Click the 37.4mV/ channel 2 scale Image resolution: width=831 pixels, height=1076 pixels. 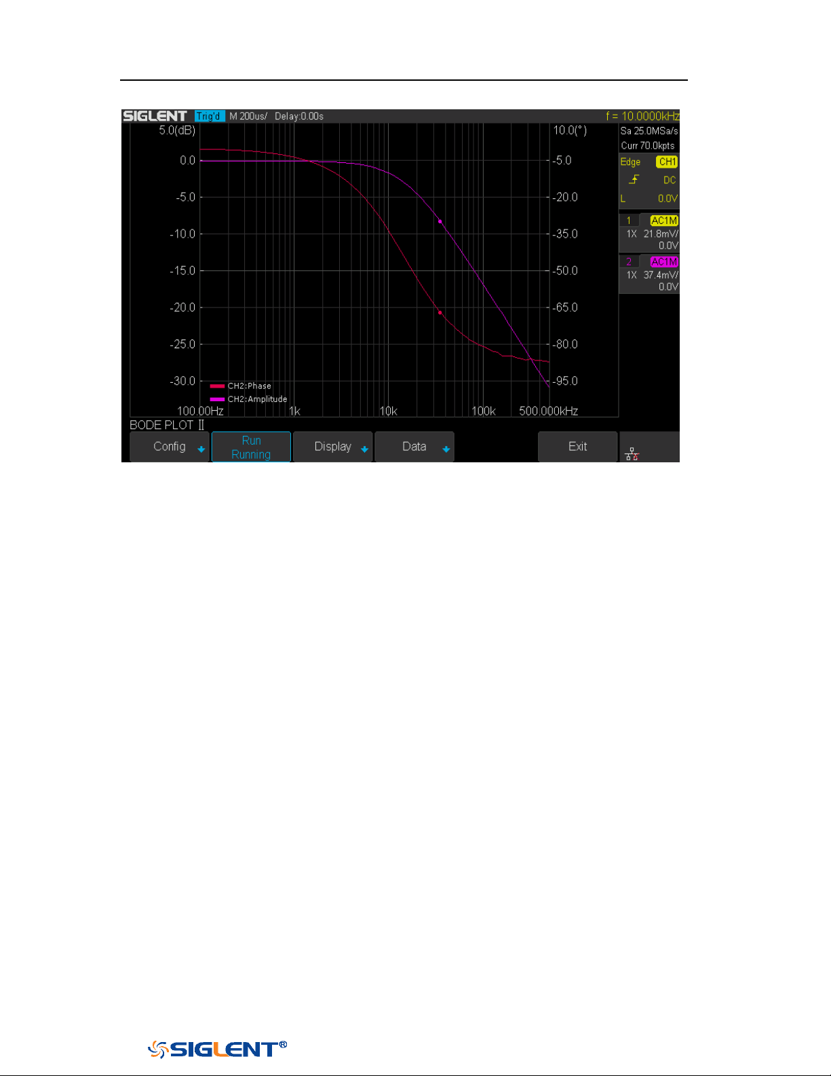tap(661, 275)
